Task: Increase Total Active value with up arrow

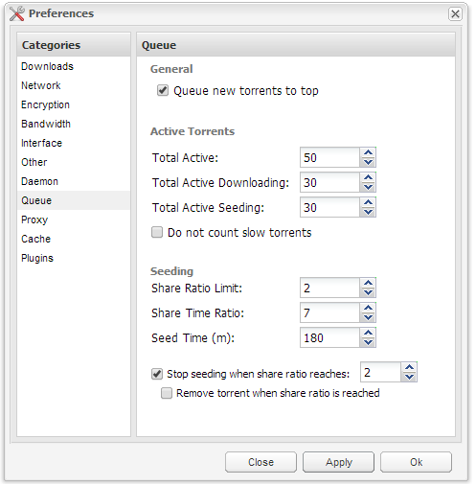Action: click(x=368, y=152)
